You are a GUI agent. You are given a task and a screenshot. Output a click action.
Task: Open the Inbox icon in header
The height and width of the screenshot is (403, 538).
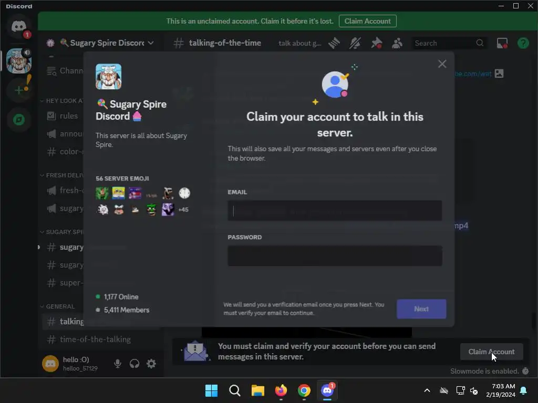(x=502, y=43)
